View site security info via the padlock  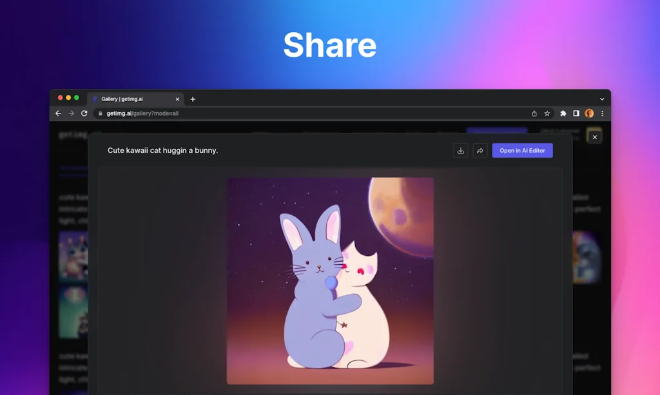[x=100, y=113]
